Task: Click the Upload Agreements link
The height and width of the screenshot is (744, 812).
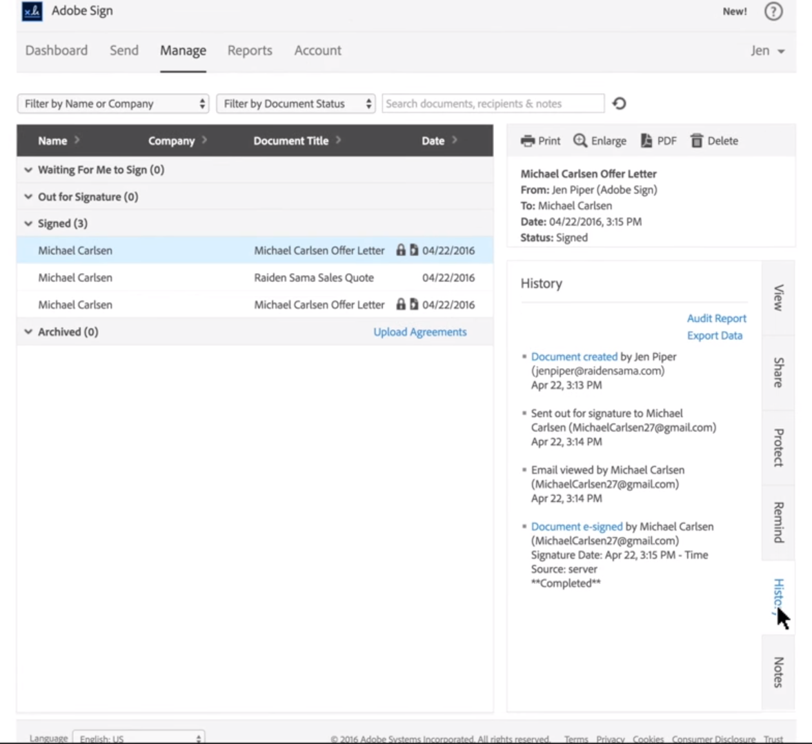Action: 420,332
